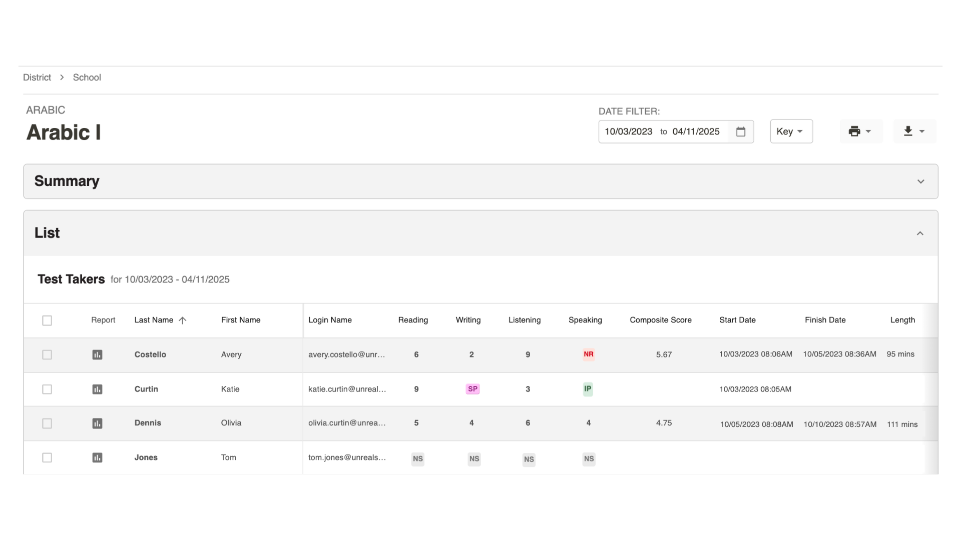This screenshot has width=961, height=540.
Task: Sort by the Finish Date column header
Action: [x=825, y=320]
